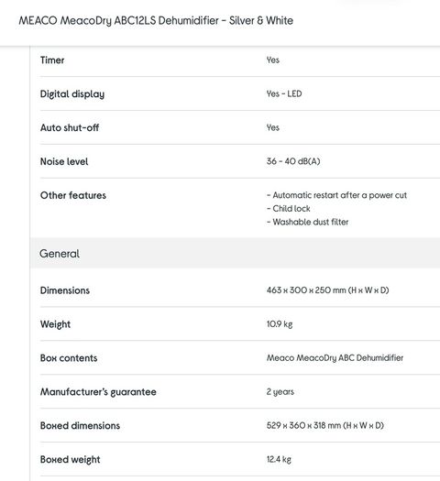Screen dimensions: 440x481
Task: Click the Timer value Yes
Action: [x=273, y=60]
